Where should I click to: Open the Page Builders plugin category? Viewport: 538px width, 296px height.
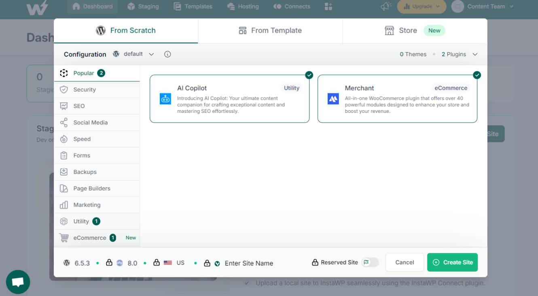pyautogui.click(x=97, y=188)
